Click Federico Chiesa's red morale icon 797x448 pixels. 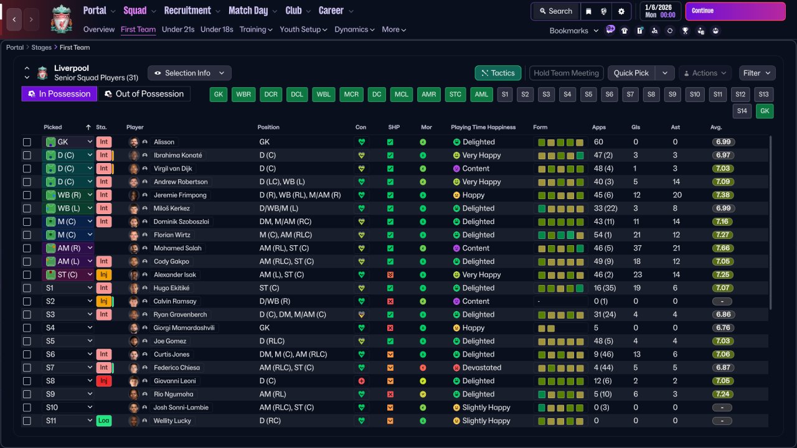click(423, 368)
